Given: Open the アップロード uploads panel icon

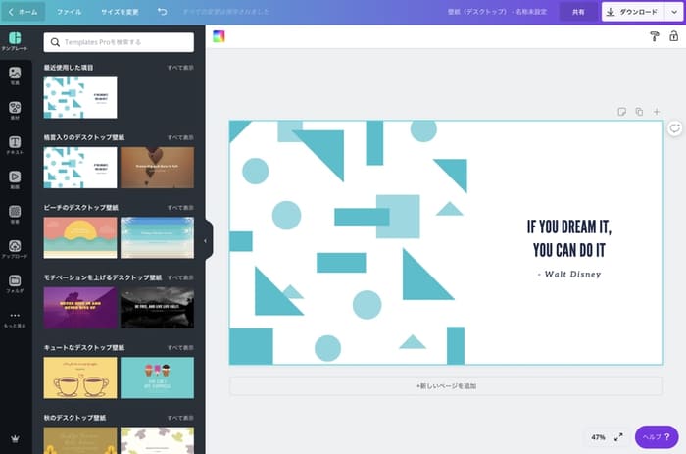Looking at the screenshot, I should click(15, 249).
